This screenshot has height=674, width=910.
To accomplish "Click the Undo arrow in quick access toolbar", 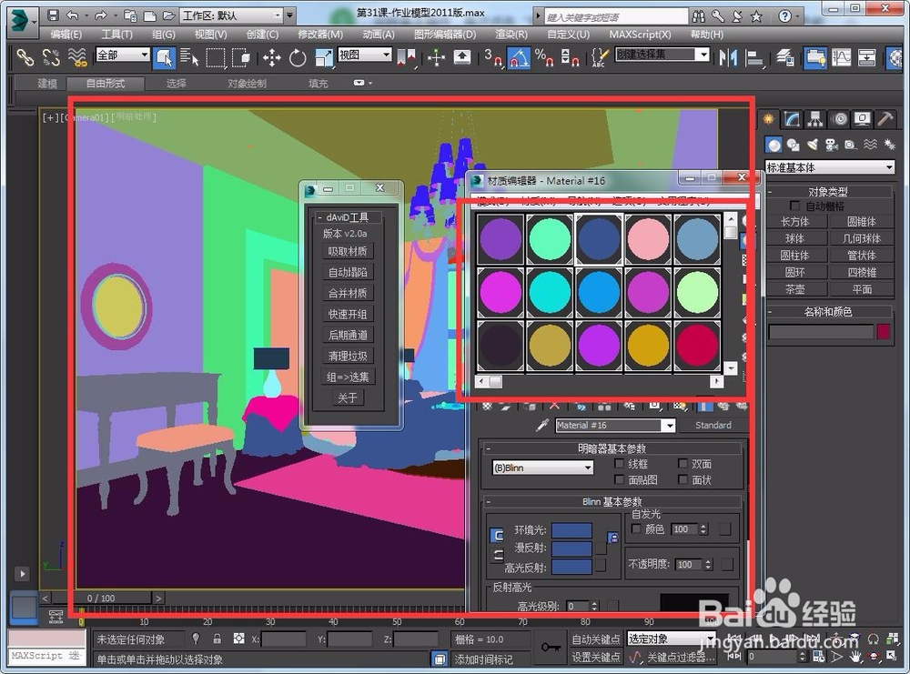I will click(x=72, y=15).
